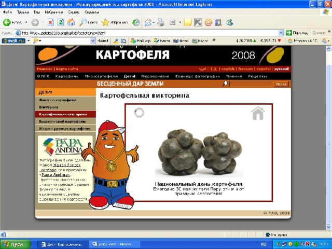Refresh the page with the green arrows icon
The height and width of the screenshot is (249, 332).
click(x=61, y=22)
